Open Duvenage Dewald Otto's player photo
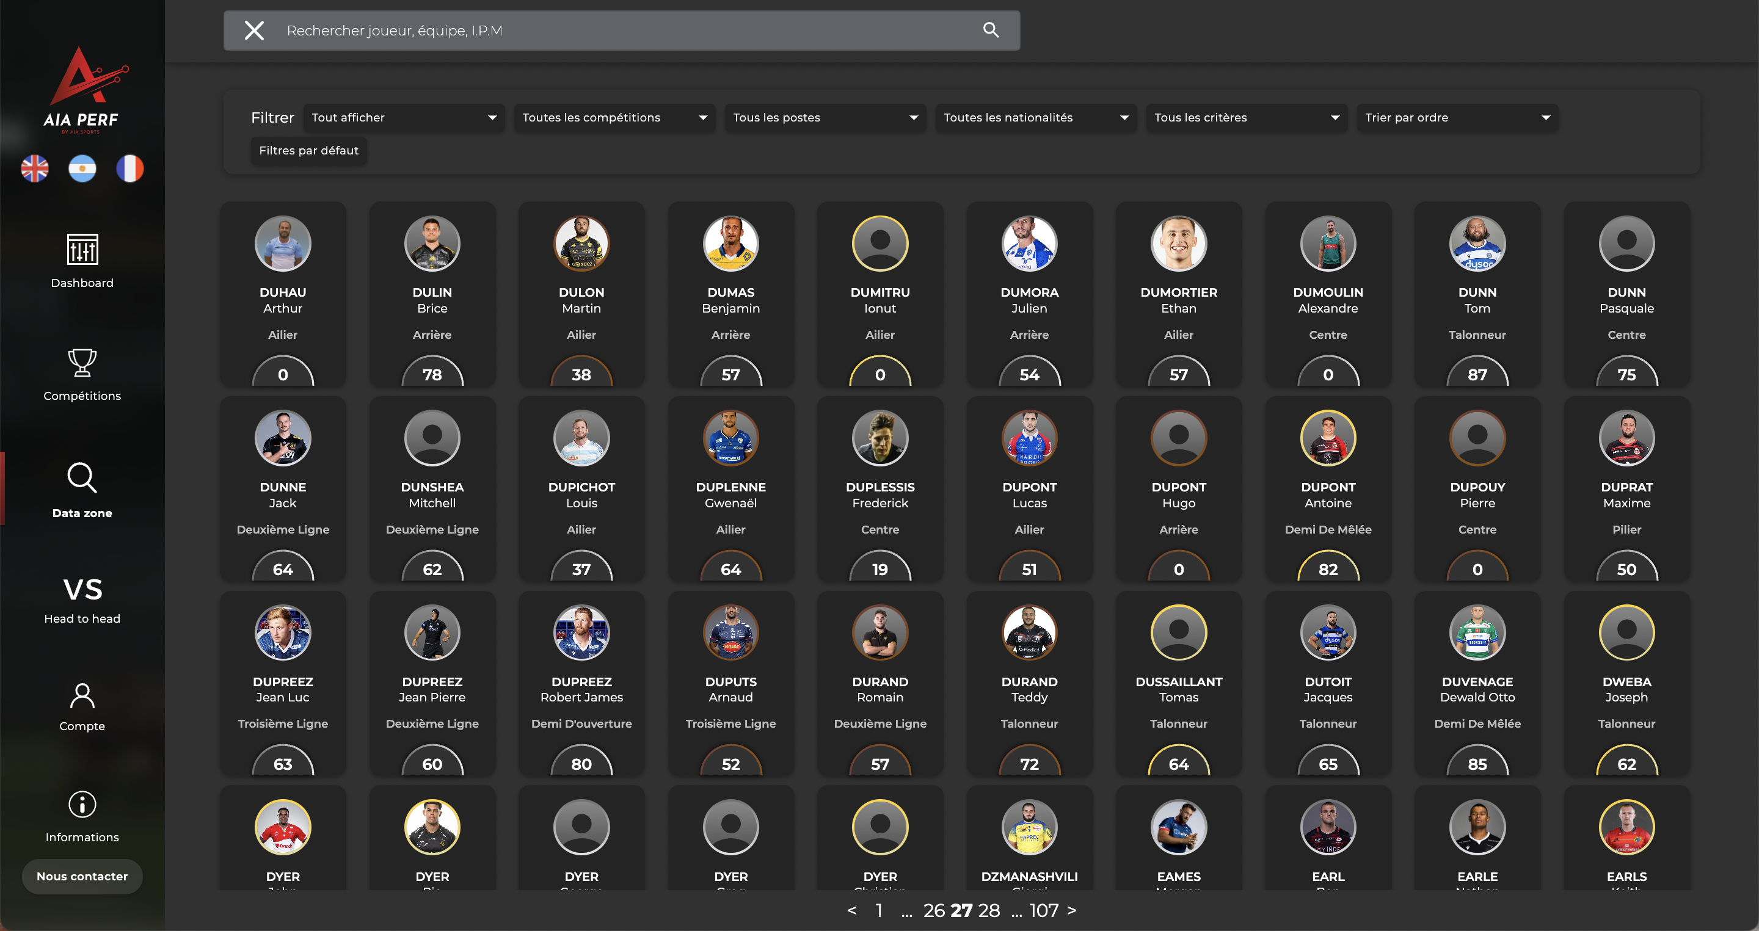Screen dimensions: 1759x931 tap(1477, 632)
